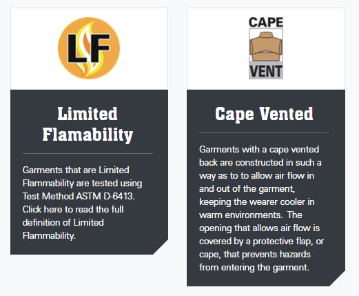359x296 pixels.
Task: Click the Test Method ASTM D-6413 text
Action: click(x=79, y=197)
